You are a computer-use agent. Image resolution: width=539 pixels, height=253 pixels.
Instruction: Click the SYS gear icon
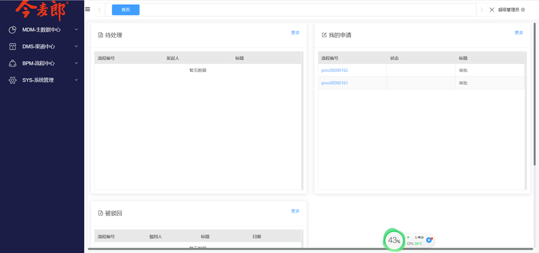click(12, 80)
